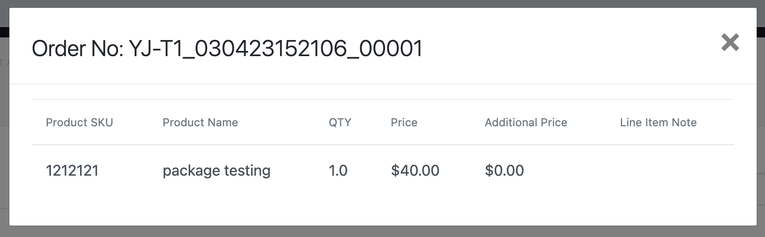Click the dark backdrop strip above the dialog
Viewport: 765px width, 237px height.
[382, 4]
